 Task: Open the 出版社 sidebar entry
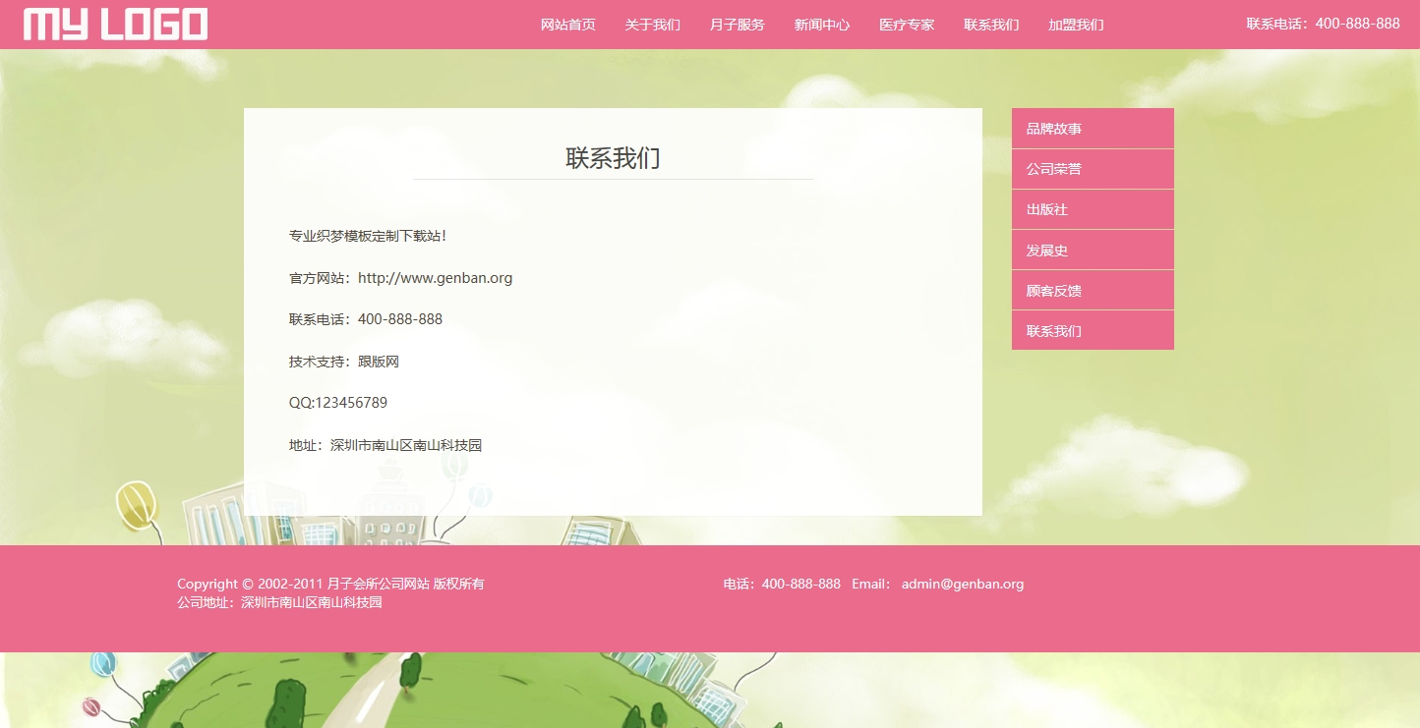pos(1093,209)
